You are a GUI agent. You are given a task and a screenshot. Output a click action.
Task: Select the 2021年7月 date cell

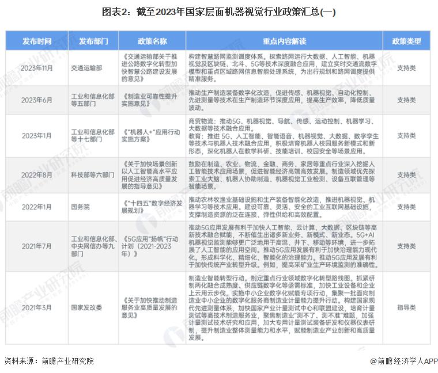coord(36,245)
